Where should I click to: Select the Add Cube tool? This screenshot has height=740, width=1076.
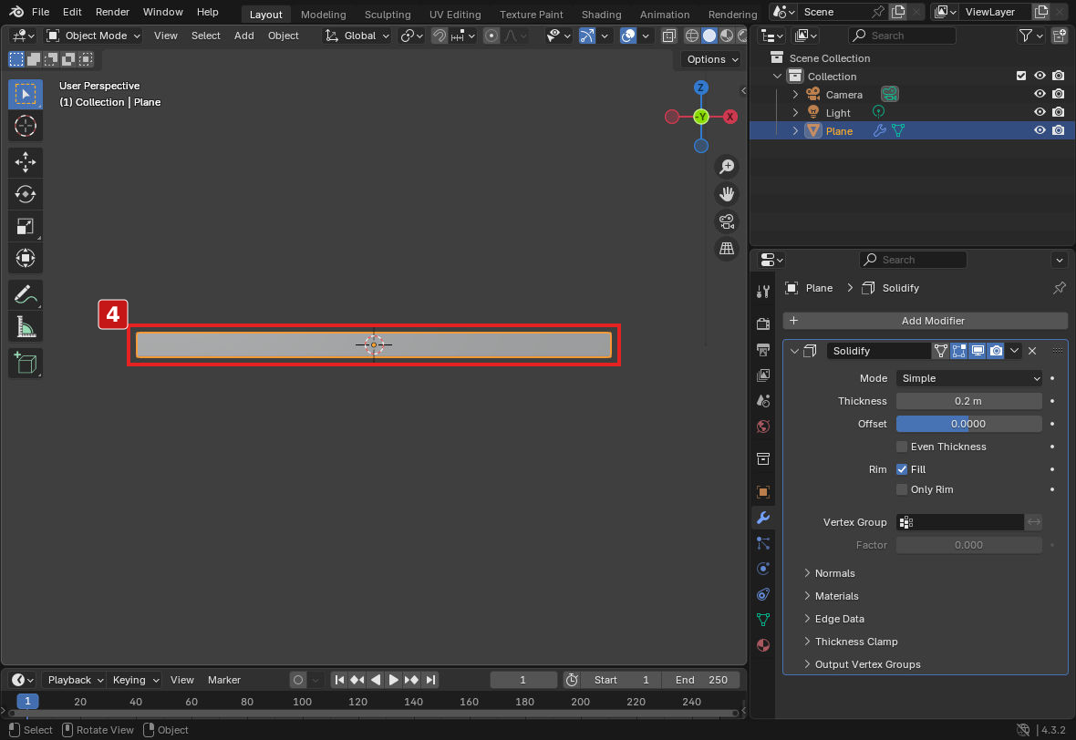26,364
